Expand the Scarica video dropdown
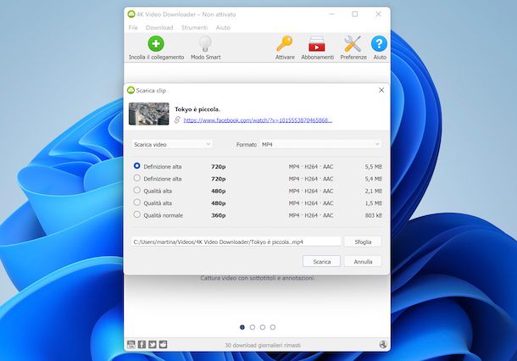 coord(172,145)
